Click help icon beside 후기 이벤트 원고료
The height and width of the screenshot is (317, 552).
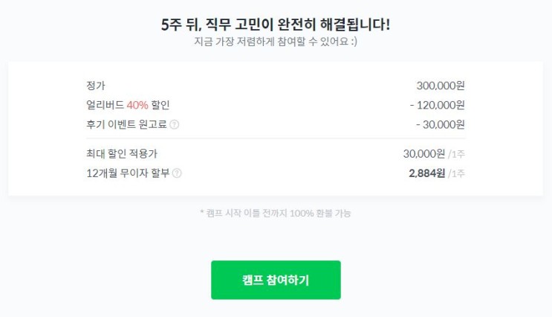tap(175, 125)
